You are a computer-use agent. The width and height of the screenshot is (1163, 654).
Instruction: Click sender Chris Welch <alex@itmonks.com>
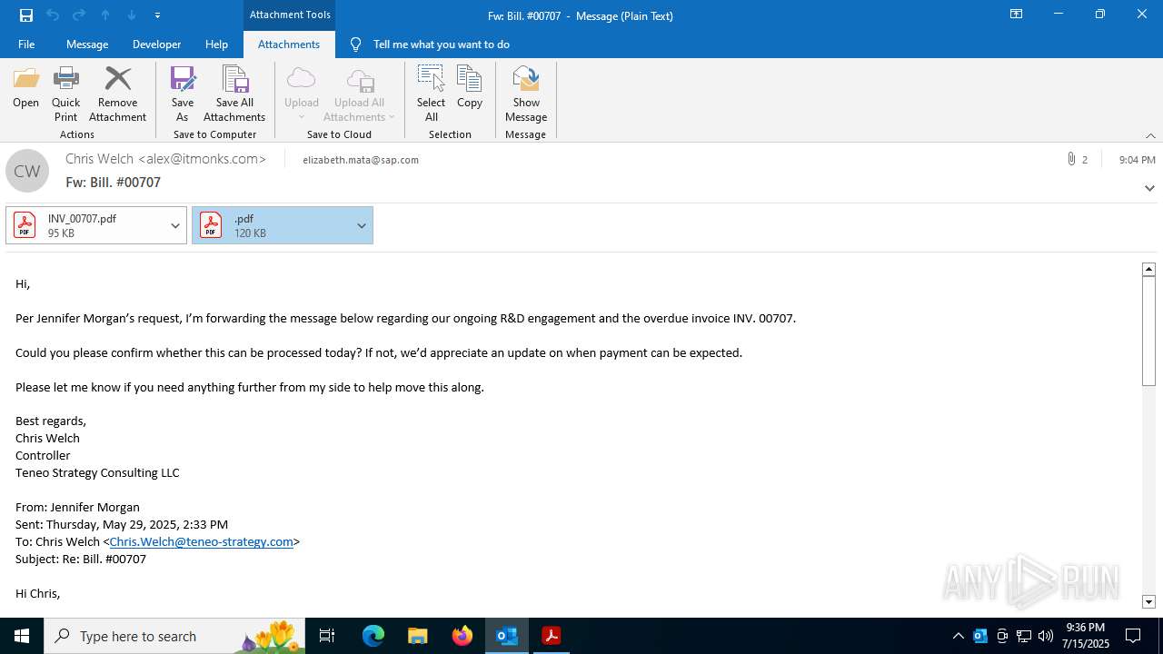point(165,159)
